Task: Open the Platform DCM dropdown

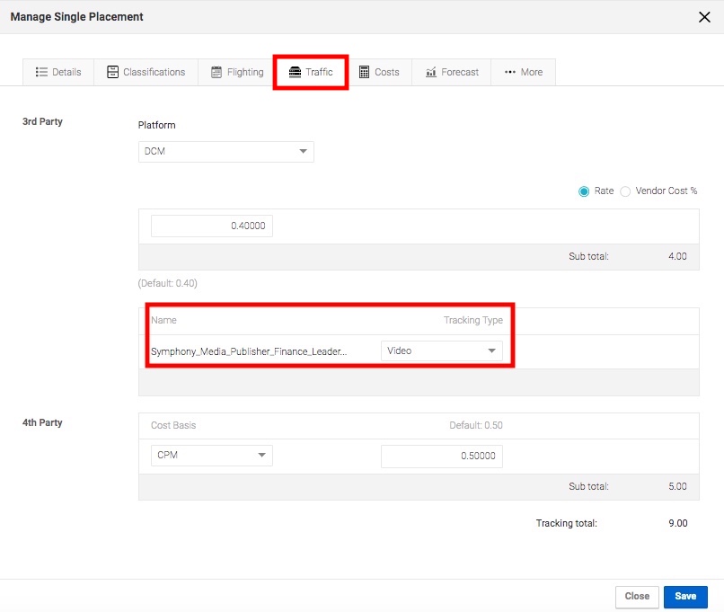Action: (x=226, y=152)
